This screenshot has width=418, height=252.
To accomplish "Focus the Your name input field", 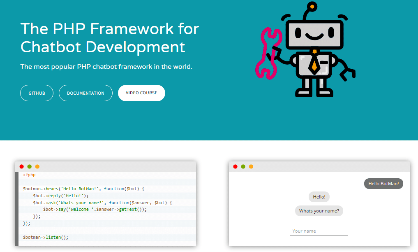I will pyautogui.click(x=319, y=231).
